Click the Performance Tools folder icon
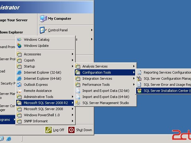This screenshot has height=143, width=191. 78,85
